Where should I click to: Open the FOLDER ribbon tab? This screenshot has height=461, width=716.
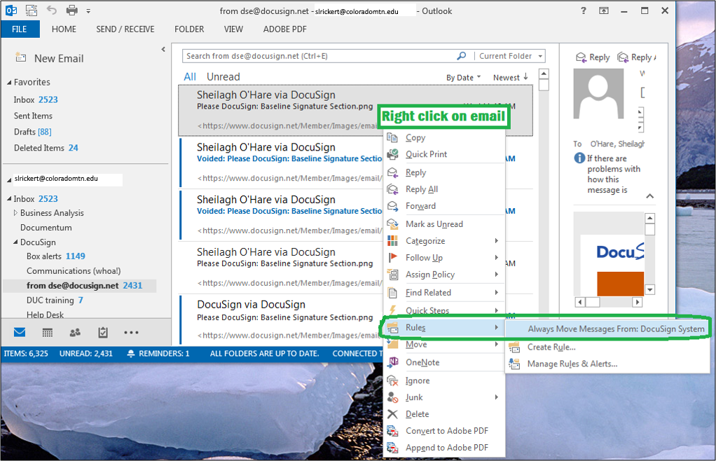(189, 29)
